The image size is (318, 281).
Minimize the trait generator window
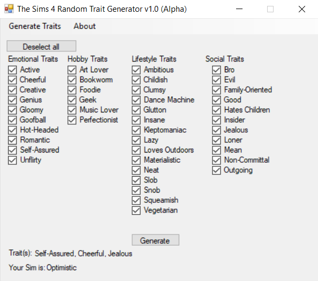[x=239, y=9]
